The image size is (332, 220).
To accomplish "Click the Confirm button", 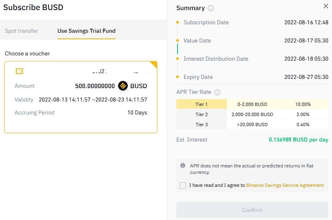I will 252,210.
